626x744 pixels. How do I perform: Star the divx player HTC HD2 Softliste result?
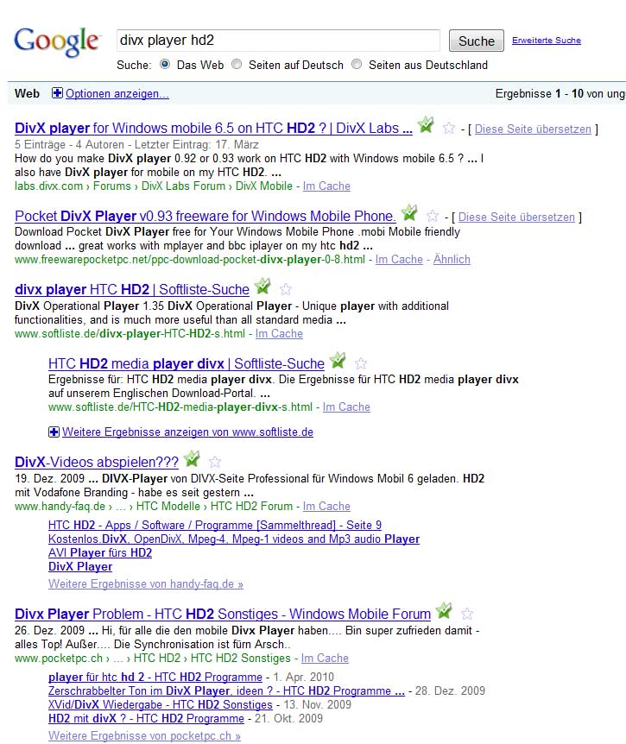[x=285, y=289]
